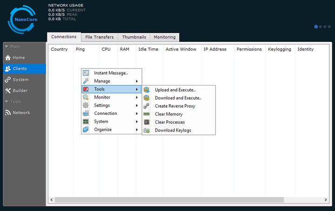
Task: Collapse the Tools section in sidebar
Action: [x=7, y=102]
